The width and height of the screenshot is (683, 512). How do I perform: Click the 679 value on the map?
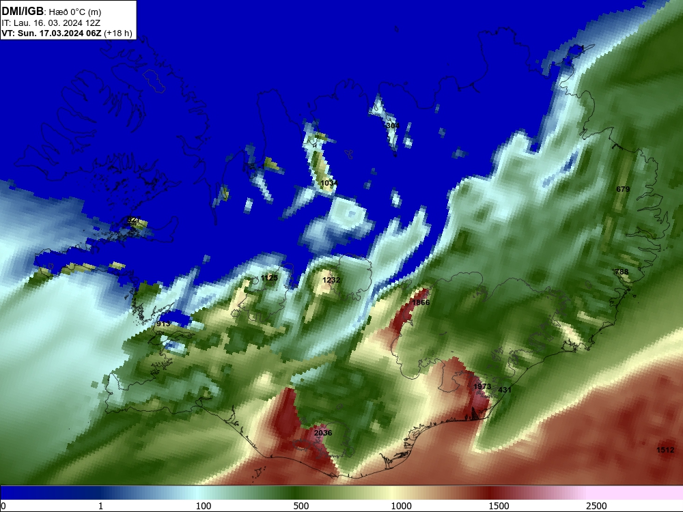tap(623, 189)
